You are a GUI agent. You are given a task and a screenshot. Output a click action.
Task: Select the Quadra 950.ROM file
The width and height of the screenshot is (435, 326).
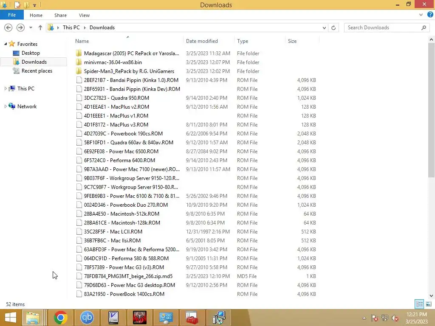pos(116,98)
